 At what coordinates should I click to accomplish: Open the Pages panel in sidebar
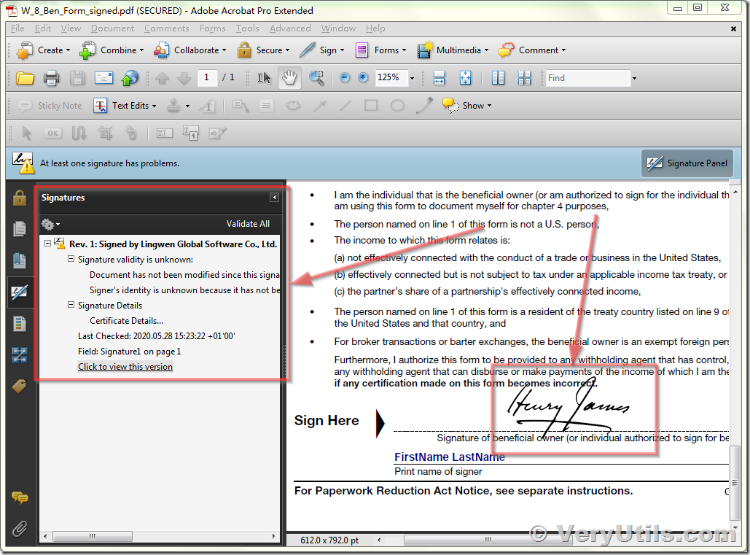[x=19, y=229]
